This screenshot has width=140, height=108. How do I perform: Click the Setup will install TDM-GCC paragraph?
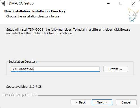pos(68,31)
